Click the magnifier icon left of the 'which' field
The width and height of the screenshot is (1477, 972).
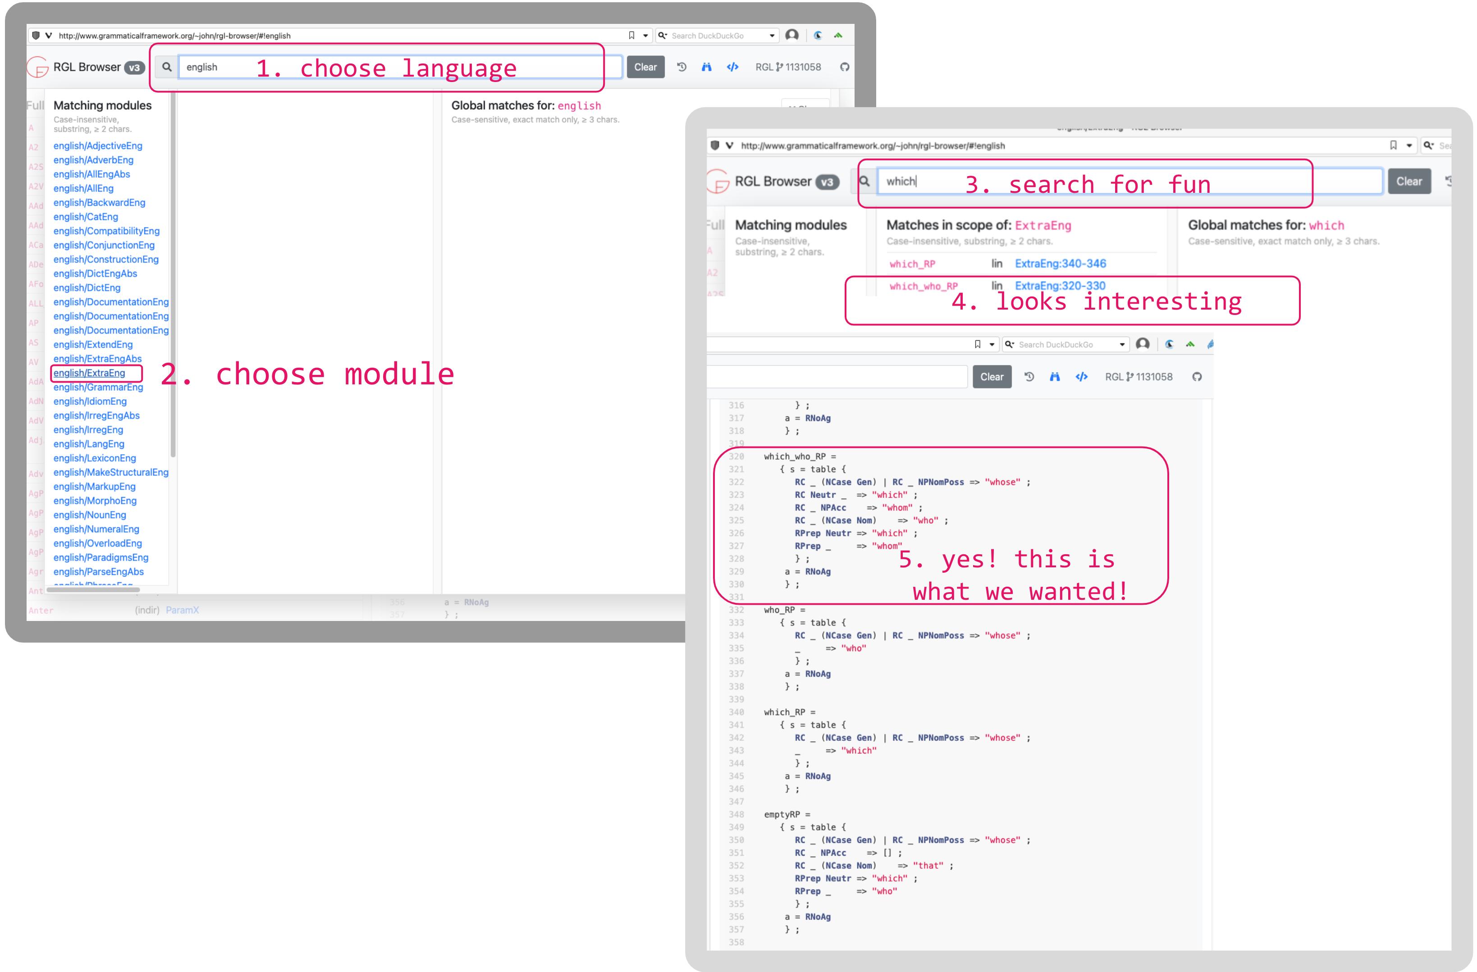(x=864, y=181)
